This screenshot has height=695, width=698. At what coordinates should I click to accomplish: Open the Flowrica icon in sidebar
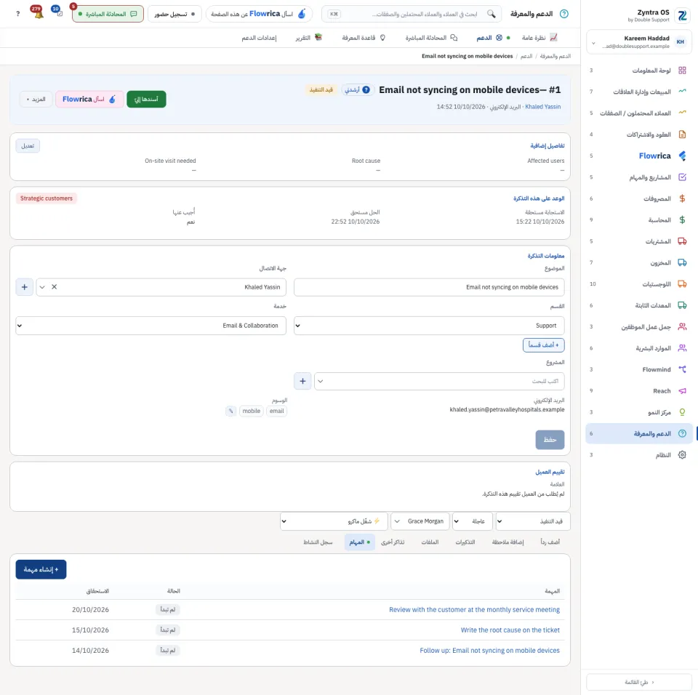click(x=682, y=156)
